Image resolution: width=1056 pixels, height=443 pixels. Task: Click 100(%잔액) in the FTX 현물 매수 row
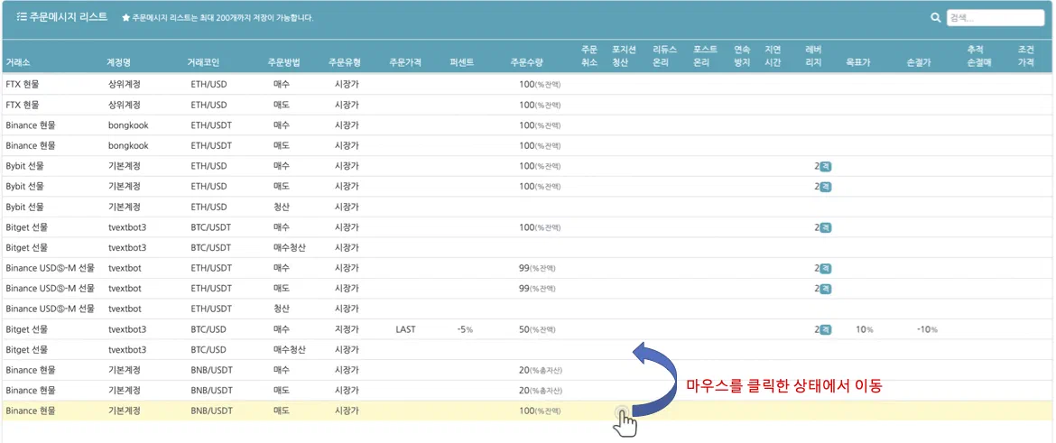tap(540, 84)
